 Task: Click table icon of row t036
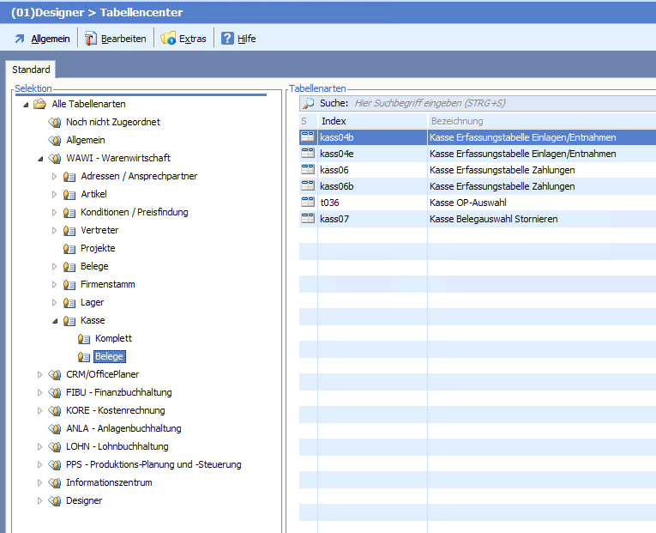tap(308, 203)
